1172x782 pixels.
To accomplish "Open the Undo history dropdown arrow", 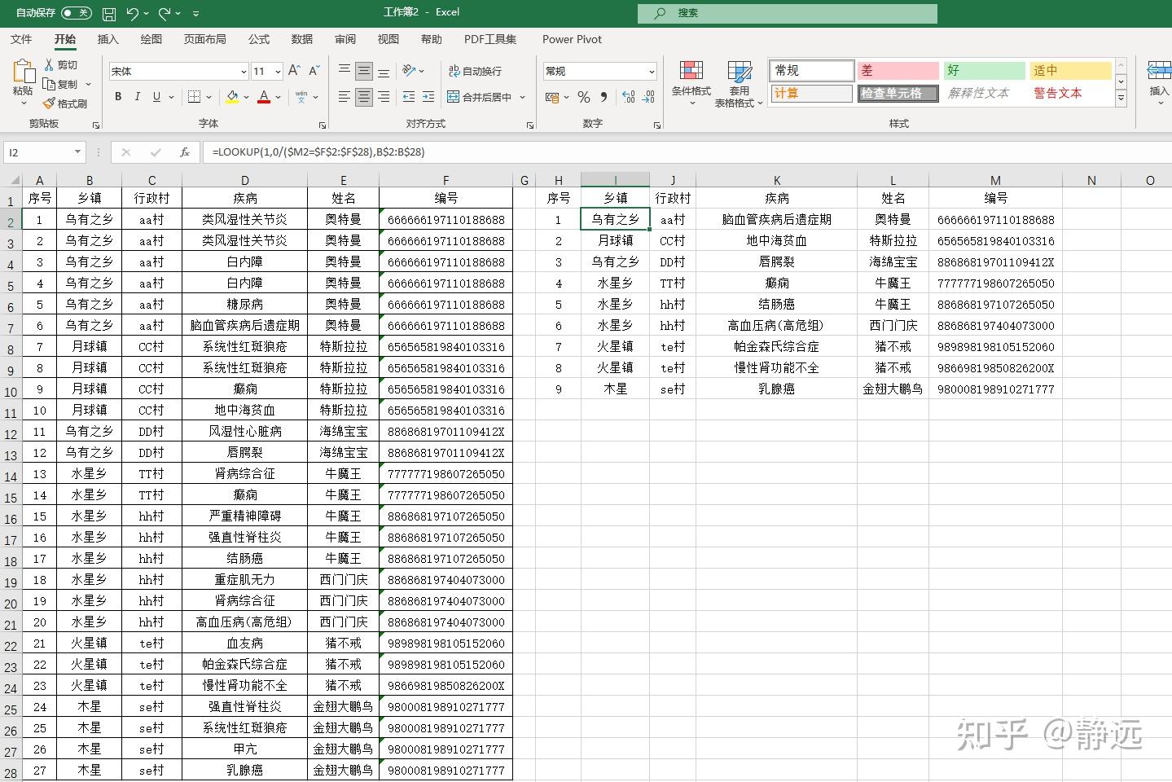I will point(147,14).
